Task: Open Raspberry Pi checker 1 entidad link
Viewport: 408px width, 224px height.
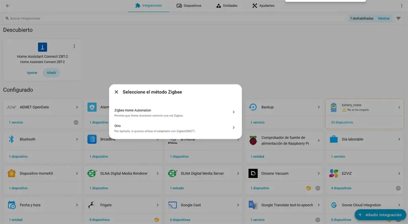Action: click(257, 156)
